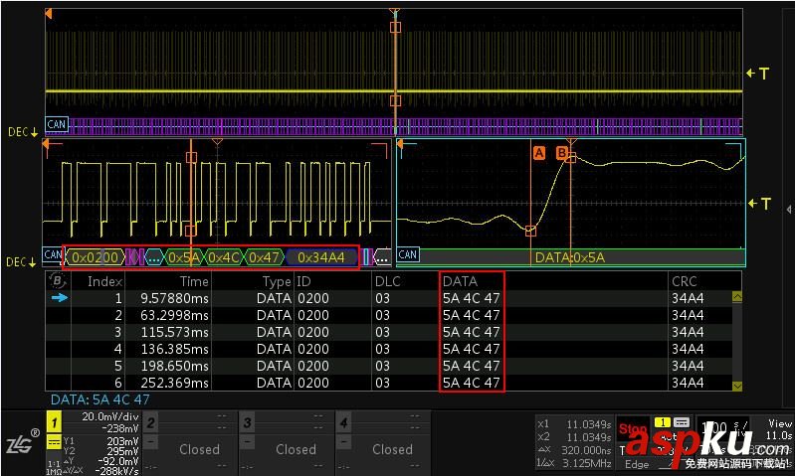Click the CRC column header

tap(684, 281)
